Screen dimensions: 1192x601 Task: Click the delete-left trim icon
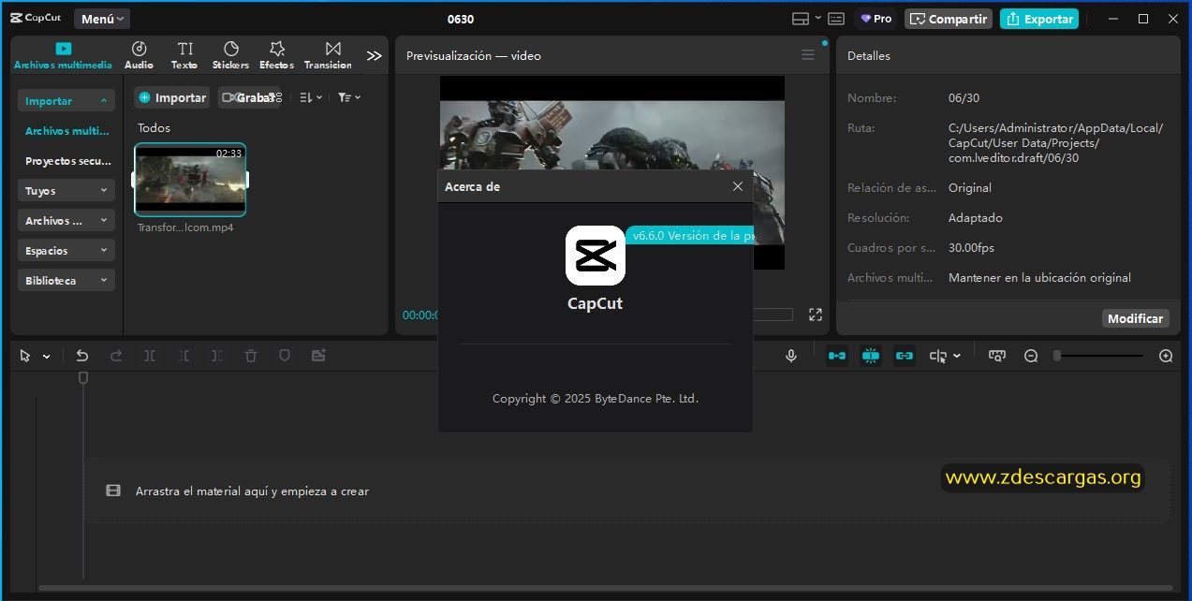coord(184,356)
